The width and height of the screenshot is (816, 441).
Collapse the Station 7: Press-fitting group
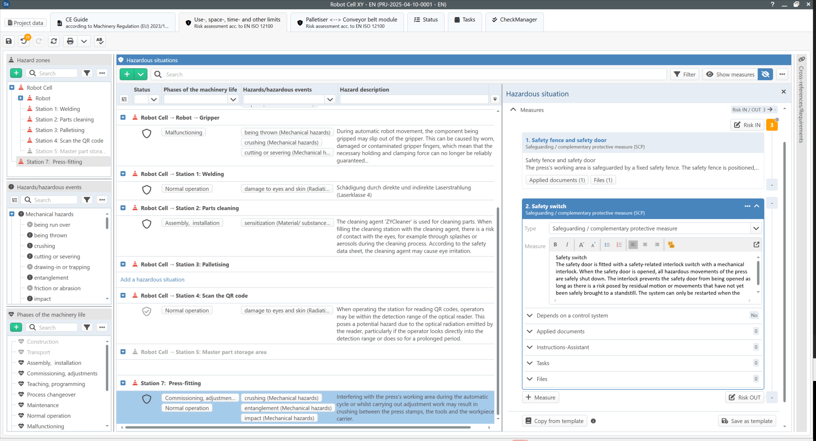123,383
